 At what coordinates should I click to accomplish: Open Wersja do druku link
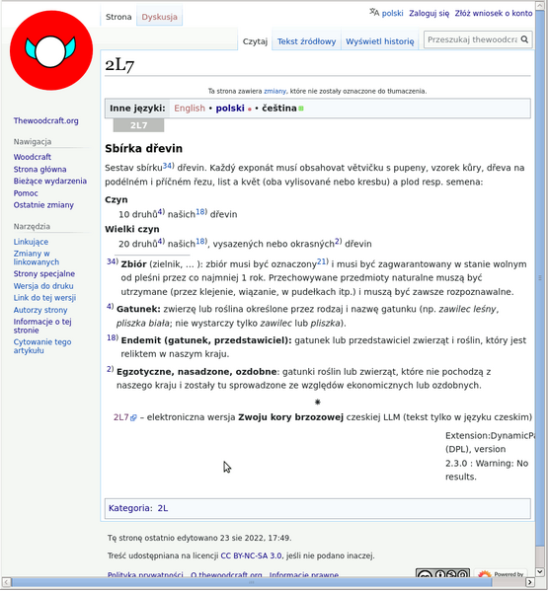click(43, 286)
